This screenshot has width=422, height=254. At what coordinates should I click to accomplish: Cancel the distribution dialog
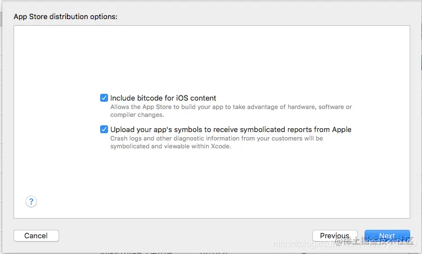36,235
